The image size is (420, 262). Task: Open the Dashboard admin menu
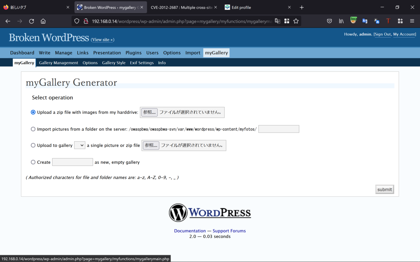coord(22,53)
